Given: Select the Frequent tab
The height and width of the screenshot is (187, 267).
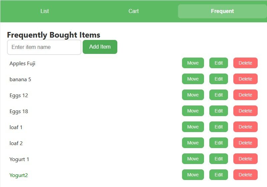Looking at the screenshot, I should 222,11.
